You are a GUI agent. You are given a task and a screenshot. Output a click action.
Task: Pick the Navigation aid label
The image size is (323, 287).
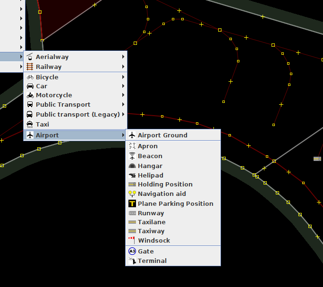pos(162,194)
